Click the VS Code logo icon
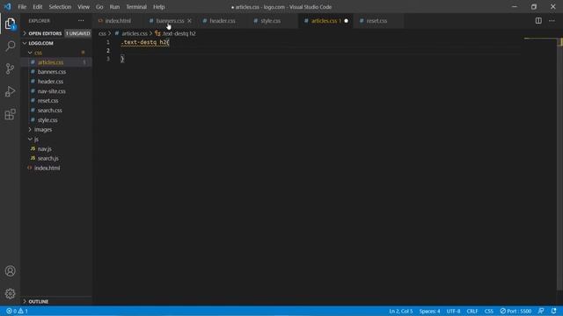563x316 pixels. (8, 7)
